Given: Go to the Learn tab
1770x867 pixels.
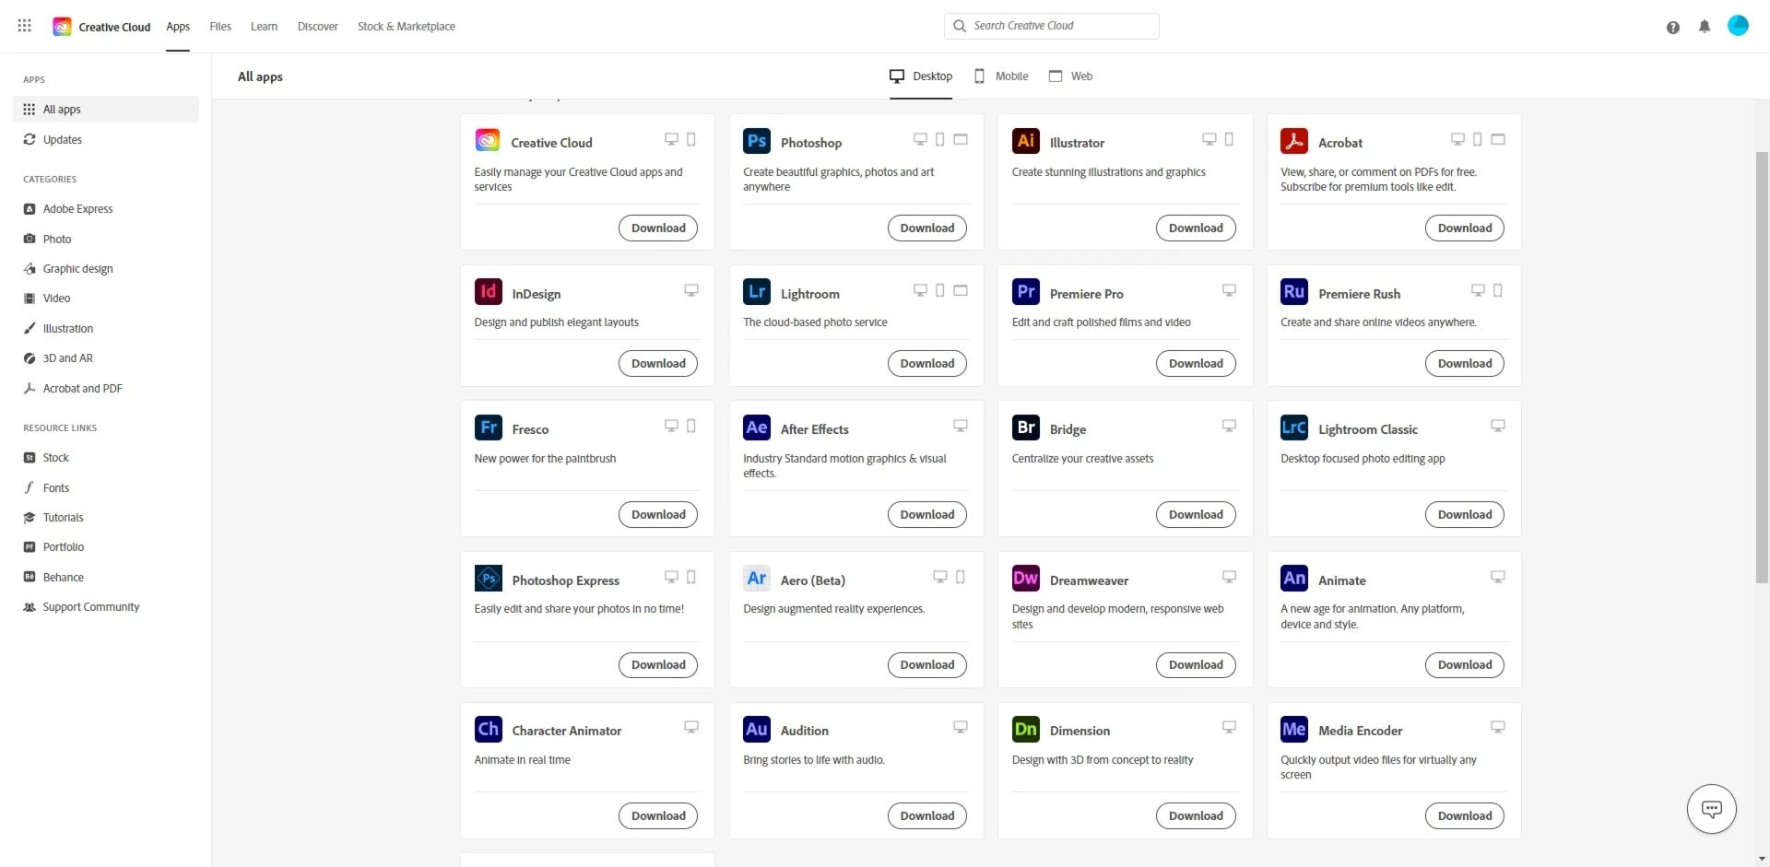Looking at the screenshot, I should tap(264, 27).
